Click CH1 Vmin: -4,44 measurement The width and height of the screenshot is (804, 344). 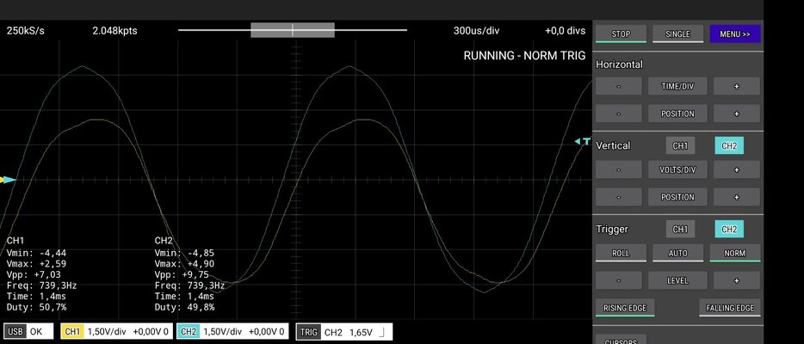click(x=36, y=253)
